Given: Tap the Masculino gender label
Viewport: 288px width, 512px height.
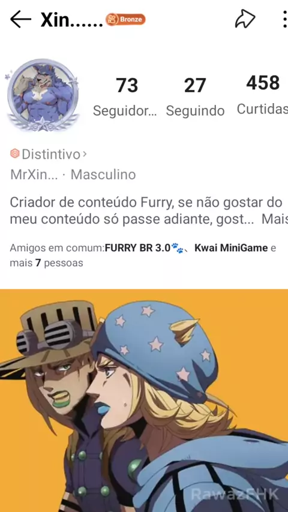Looking at the screenshot, I should (x=103, y=174).
